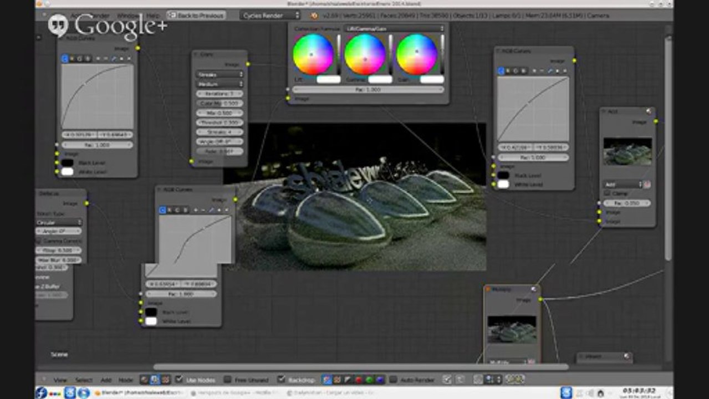Open the Streaks glare type dropdown
The image size is (709, 399).
220,74
